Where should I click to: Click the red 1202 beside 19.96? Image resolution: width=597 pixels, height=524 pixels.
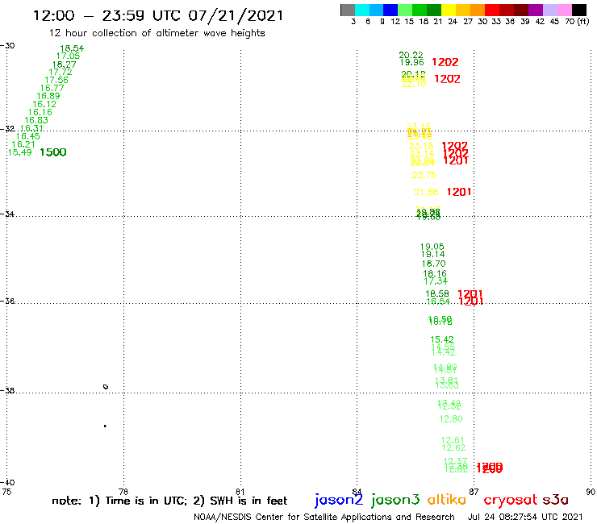[445, 62]
